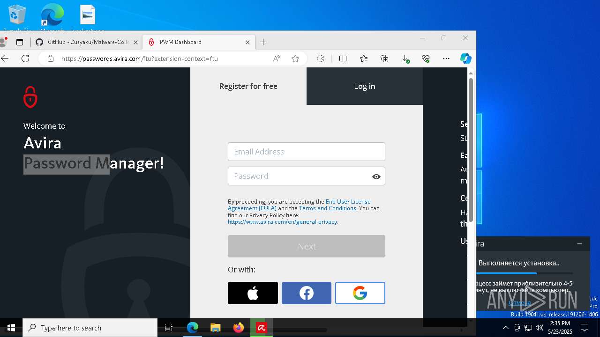Image resolution: width=600 pixels, height=337 pixels.
Task: Click the Avira red padlock logo
Action: 30,97
